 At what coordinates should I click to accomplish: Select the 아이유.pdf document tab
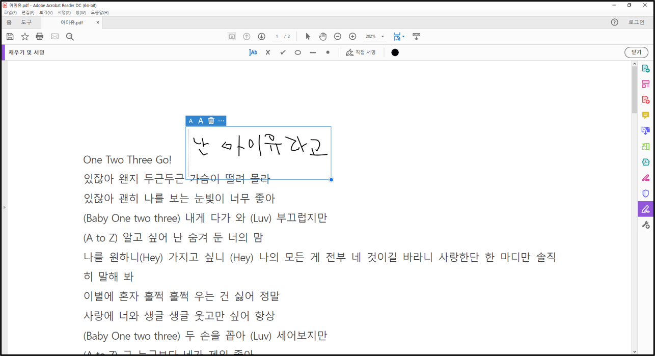[72, 22]
